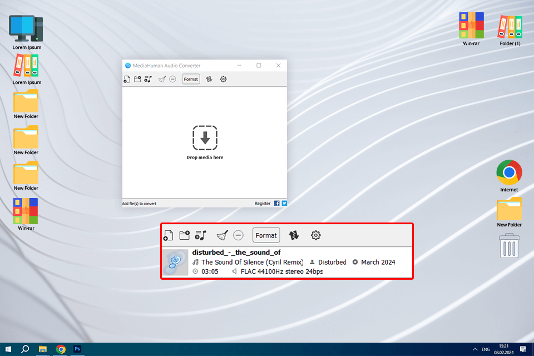Click the enlarged Format button
Viewport: 534px width, 356px height.
pyautogui.click(x=266, y=235)
